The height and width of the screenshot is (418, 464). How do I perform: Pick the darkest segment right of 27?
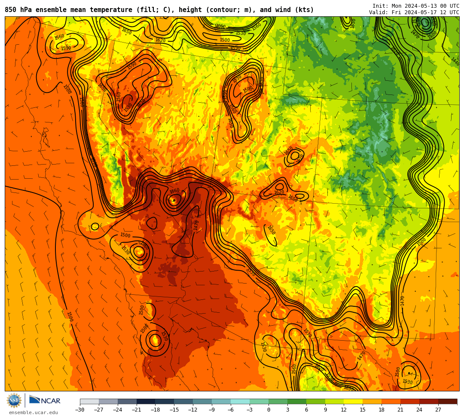[448, 401]
